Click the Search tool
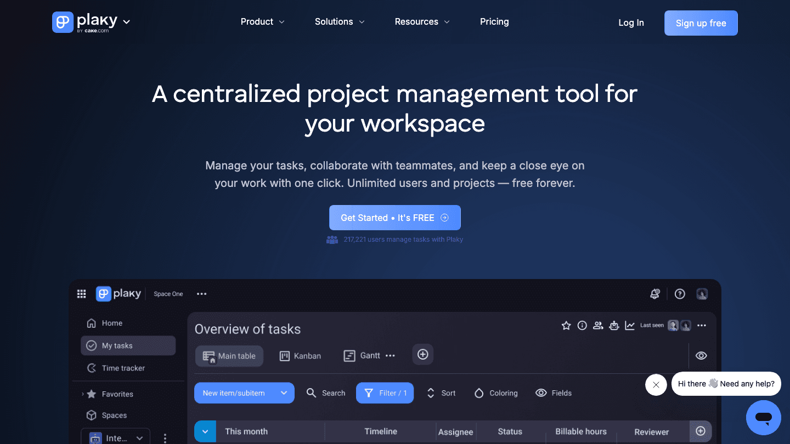The width and height of the screenshot is (790, 444). pyautogui.click(x=326, y=393)
